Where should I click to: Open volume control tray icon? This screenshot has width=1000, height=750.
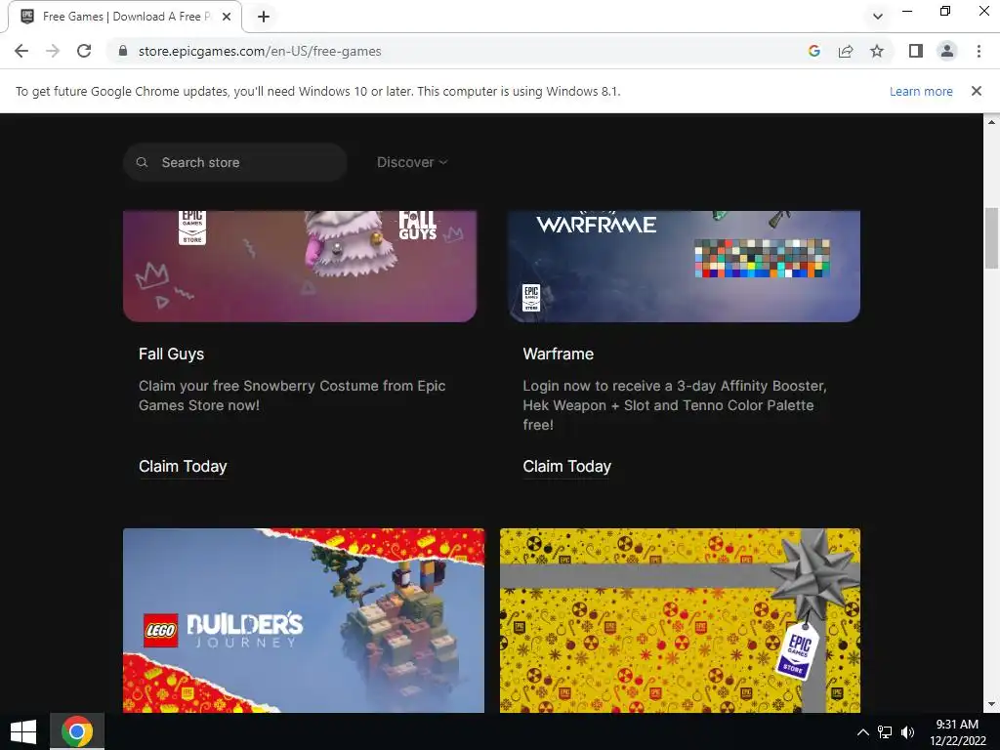pos(907,732)
